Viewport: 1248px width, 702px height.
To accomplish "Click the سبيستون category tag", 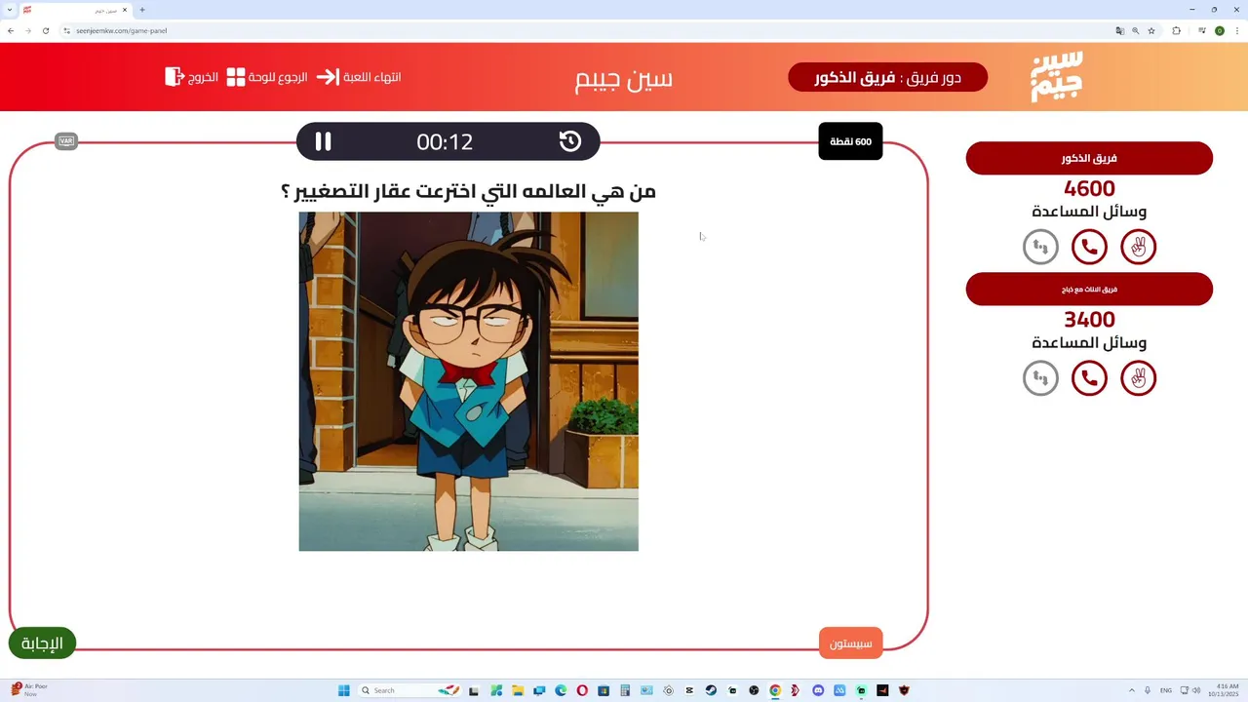I will pyautogui.click(x=850, y=643).
